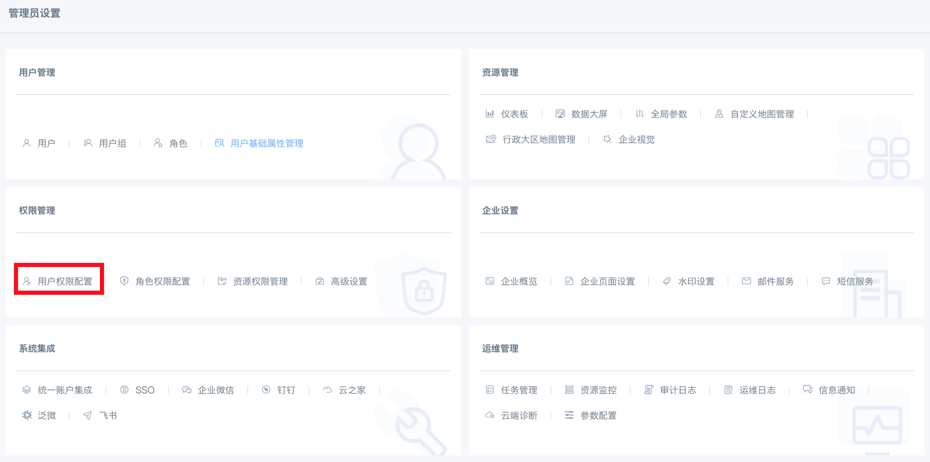Click the Parameter Config (参数配置) sliders icon
Image resolution: width=930 pixels, height=462 pixels.
click(569, 415)
